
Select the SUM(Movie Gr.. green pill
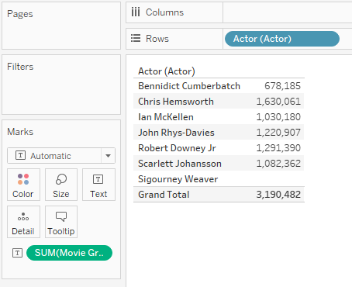pyautogui.click(x=69, y=253)
